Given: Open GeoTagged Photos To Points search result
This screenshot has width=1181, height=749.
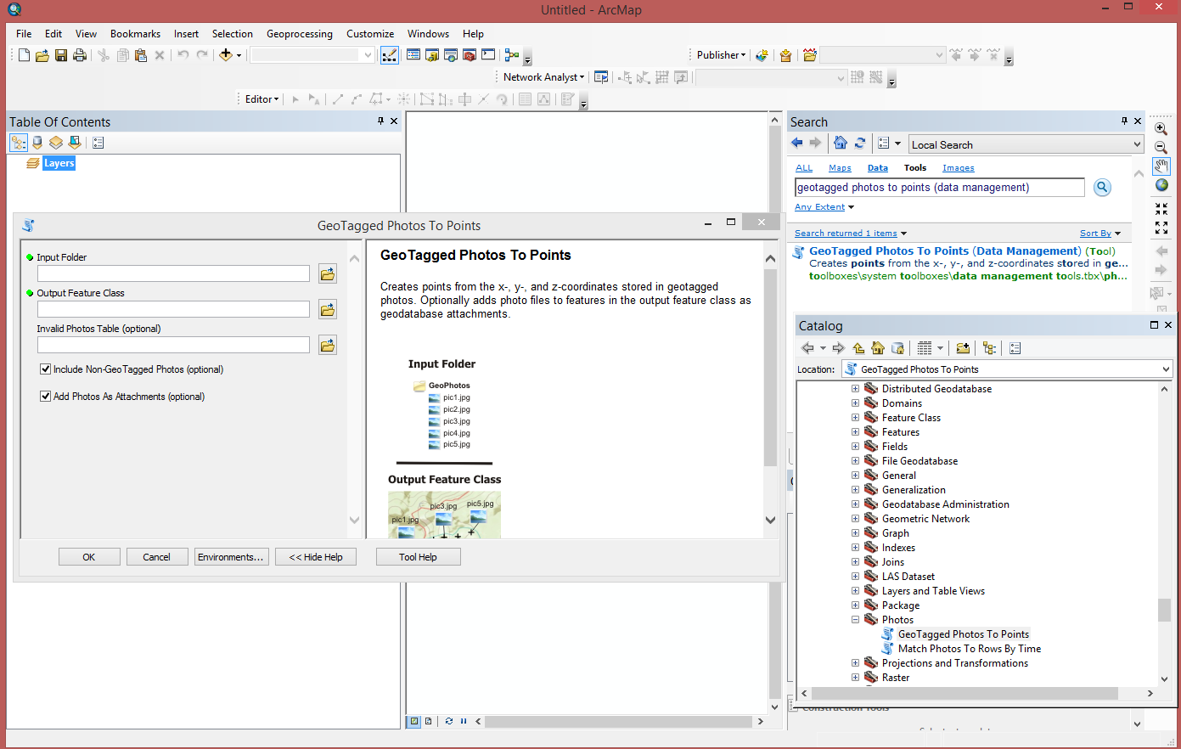Looking at the screenshot, I should 945,251.
